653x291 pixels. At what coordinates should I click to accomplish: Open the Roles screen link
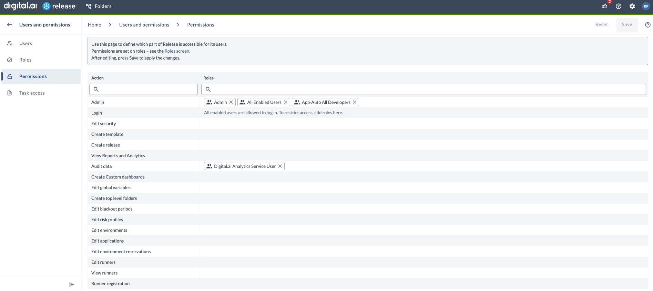(x=177, y=51)
